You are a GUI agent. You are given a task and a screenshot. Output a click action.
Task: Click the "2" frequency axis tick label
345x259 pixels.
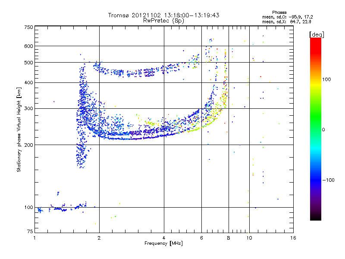coord(99,238)
